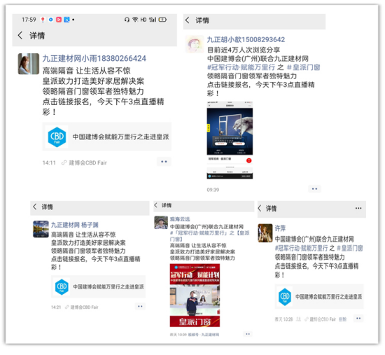Screen dimensions: 385x355
Task: Open like/comment dots on 杨子渊's 14:21 post
Action: point(140,307)
